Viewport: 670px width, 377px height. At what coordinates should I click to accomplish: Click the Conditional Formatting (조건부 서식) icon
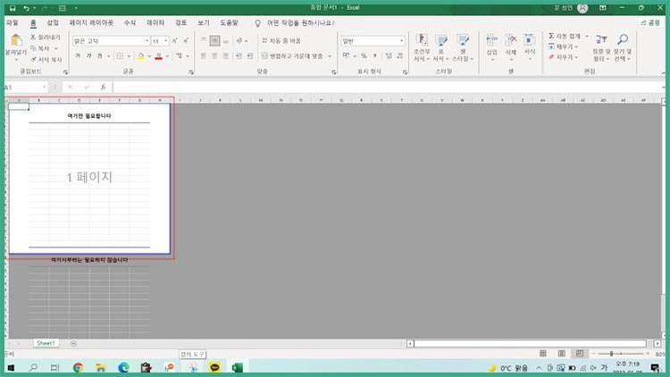pos(422,41)
